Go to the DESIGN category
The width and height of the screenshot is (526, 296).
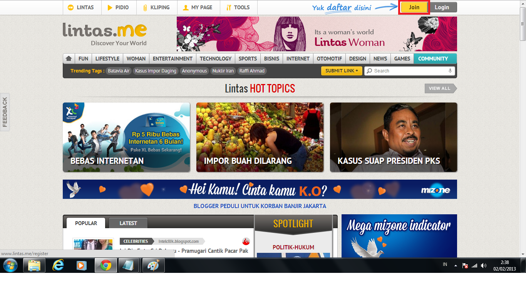coord(358,59)
